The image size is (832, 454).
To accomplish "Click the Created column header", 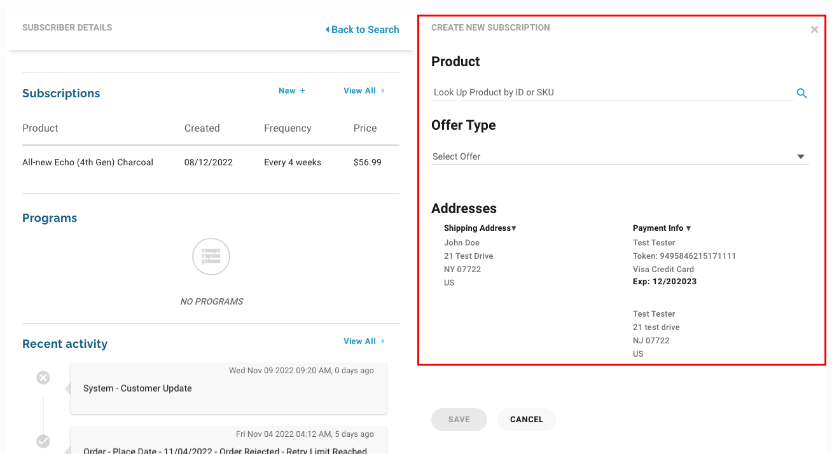I will point(202,128).
